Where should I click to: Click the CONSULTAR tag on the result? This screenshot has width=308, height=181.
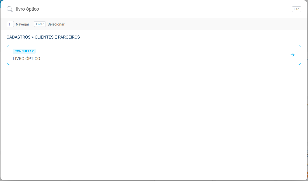click(24, 51)
